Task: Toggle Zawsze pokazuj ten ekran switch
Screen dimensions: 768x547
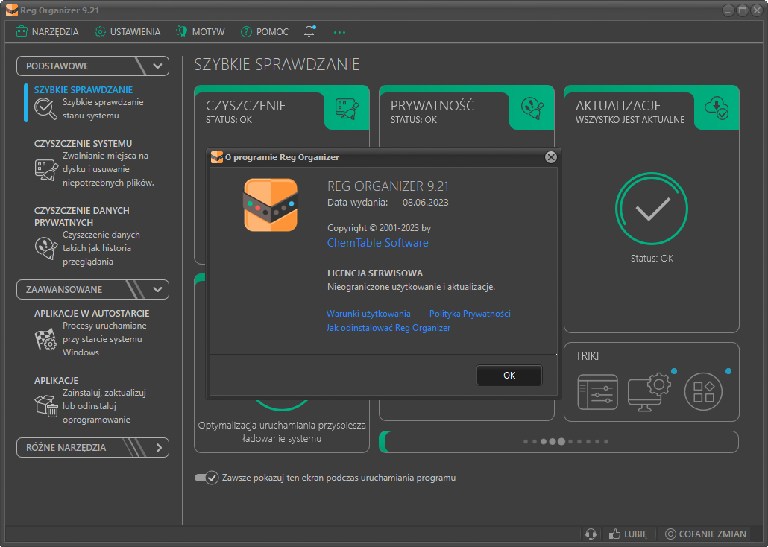Action: 207,478
